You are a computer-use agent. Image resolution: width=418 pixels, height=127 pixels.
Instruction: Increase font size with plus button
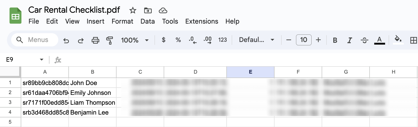click(x=318, y=40)
